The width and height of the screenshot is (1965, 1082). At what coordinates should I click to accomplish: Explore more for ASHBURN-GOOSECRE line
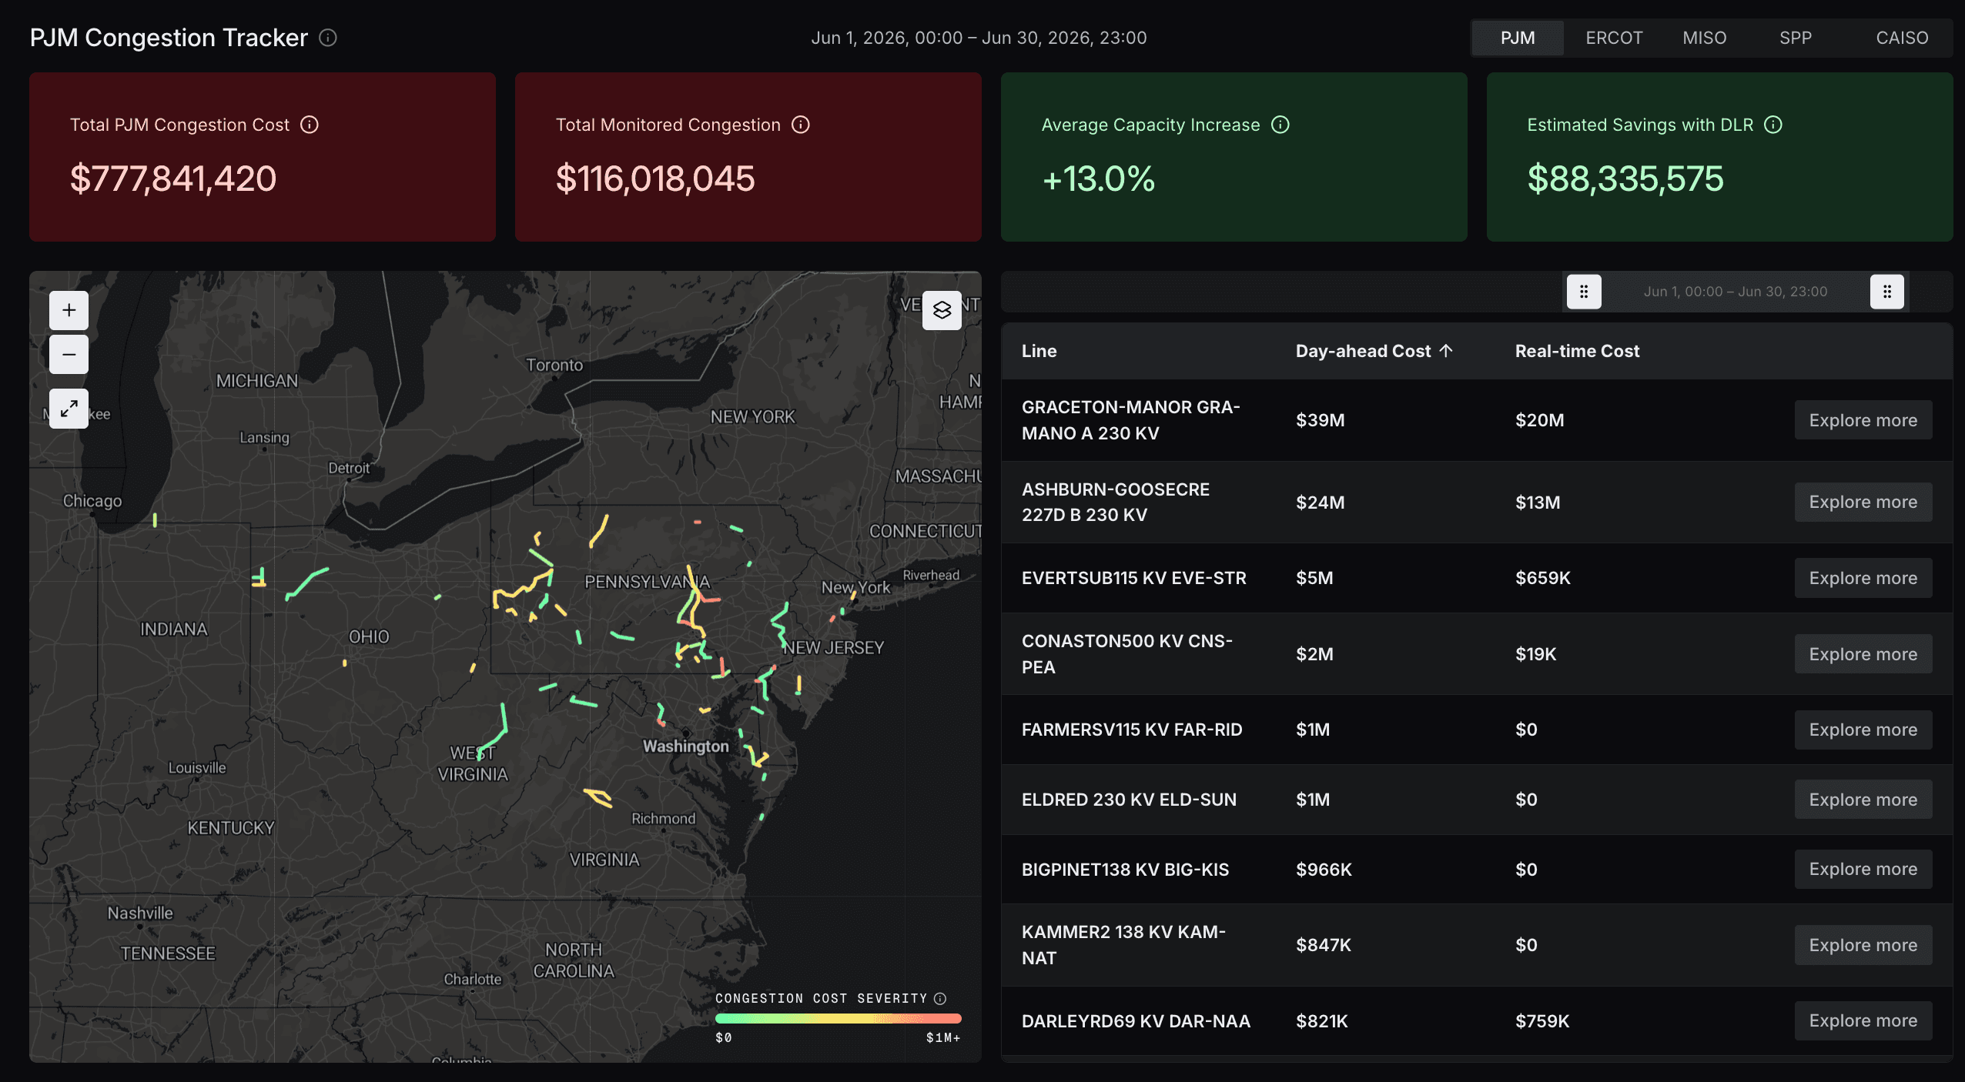[x=1863, y=502]
